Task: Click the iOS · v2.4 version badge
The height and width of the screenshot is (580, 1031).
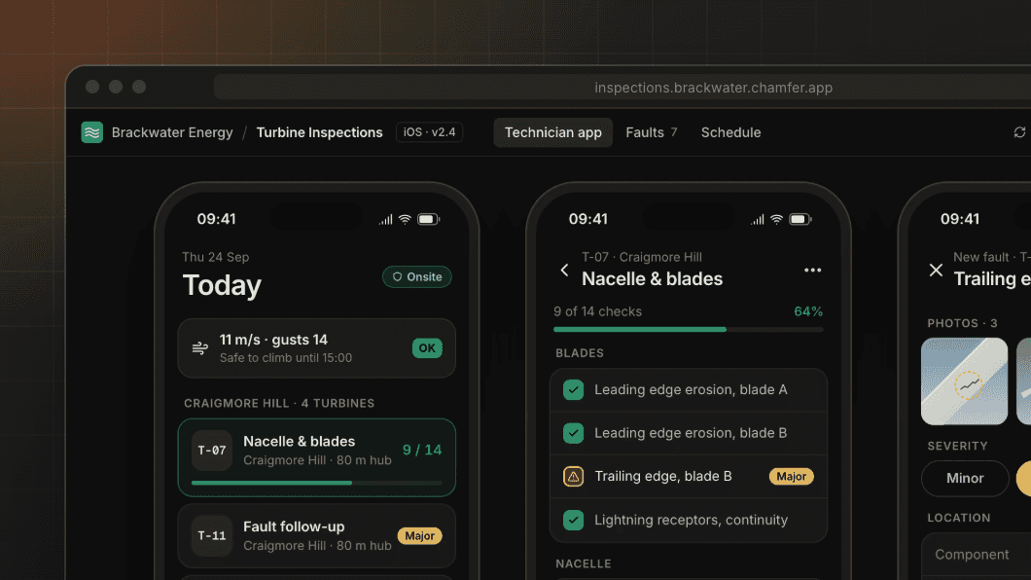Action: coord(429,132)
